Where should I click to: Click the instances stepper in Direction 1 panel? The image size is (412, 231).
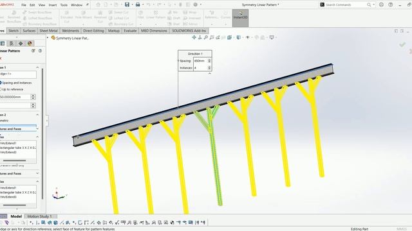tap(33, 105)
